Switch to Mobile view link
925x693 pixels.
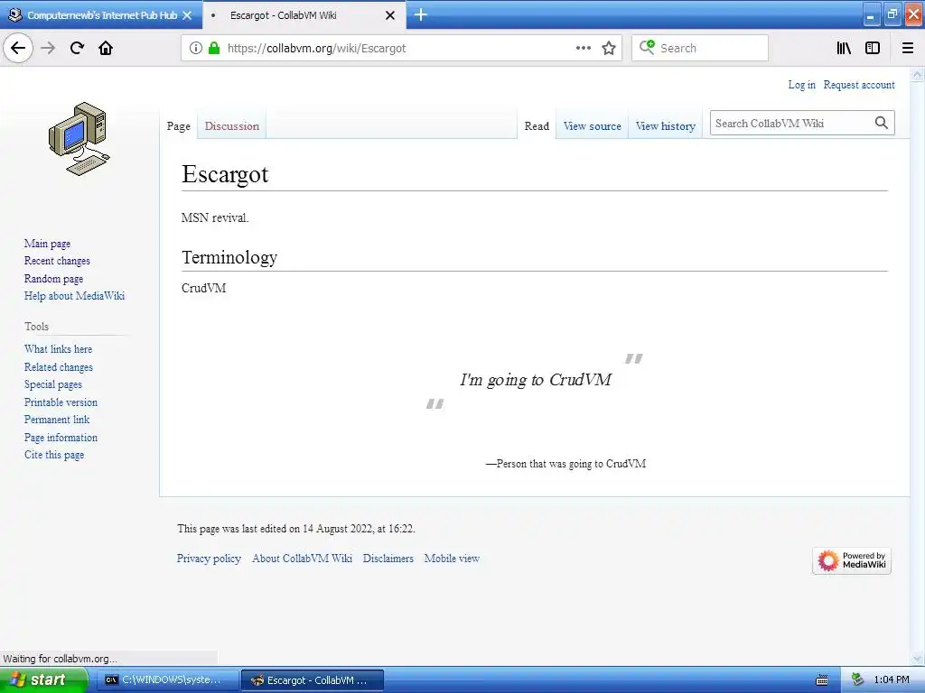click(x=452, y=558)
